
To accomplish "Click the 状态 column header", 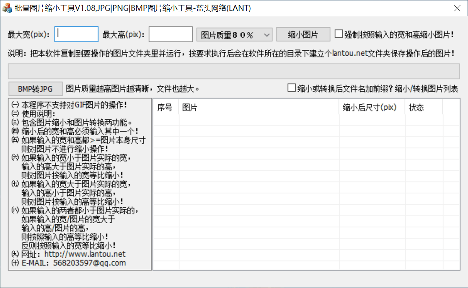I will [x=424, y=108].
